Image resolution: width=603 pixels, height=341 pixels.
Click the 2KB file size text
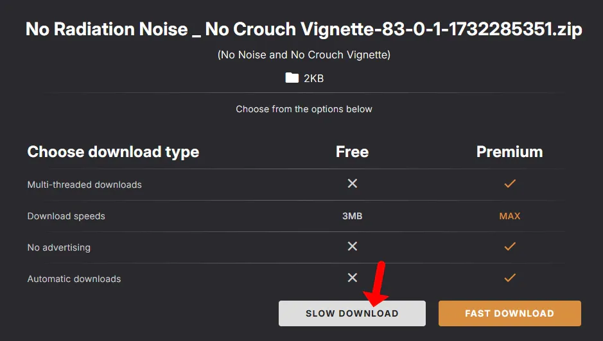pos(313,78)
